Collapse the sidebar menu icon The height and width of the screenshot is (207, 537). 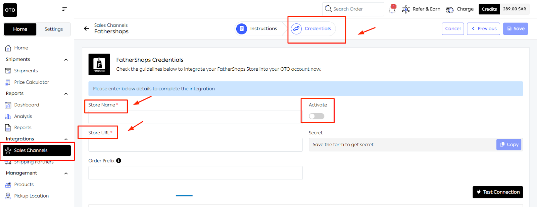[64, 9]
